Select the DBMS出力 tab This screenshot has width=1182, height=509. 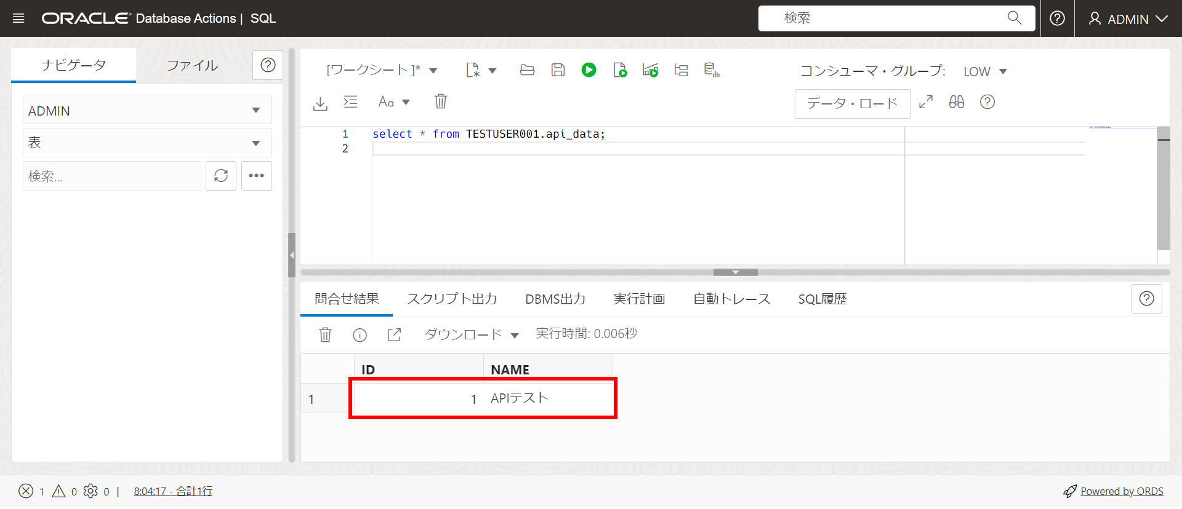[555, 299]
